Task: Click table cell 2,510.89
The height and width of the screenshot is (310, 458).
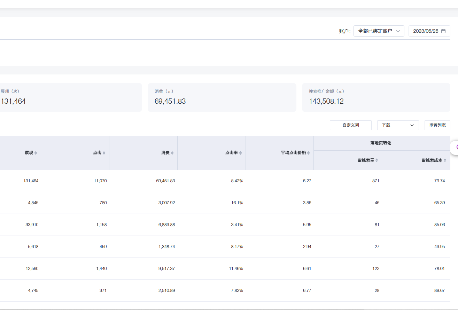Action: click(167, 291)
